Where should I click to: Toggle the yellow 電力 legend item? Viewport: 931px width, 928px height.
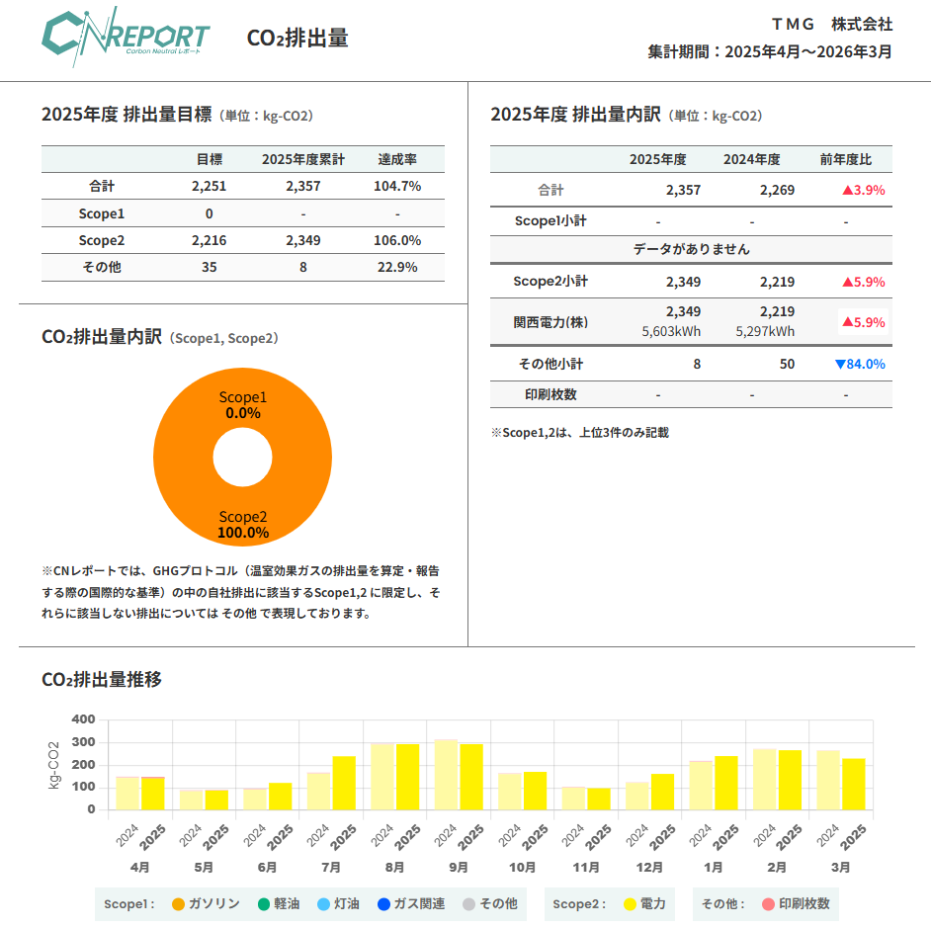(x=644, y=904)
